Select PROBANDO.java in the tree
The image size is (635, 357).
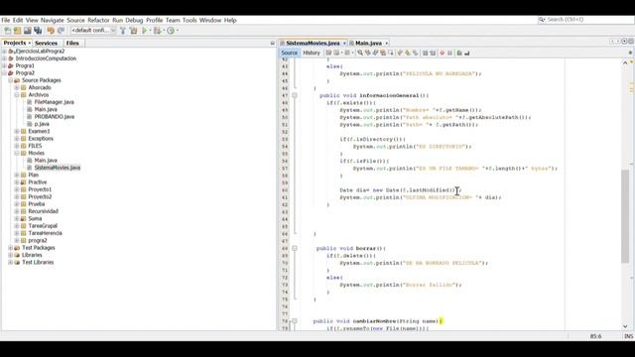click(x=55, y=117)
